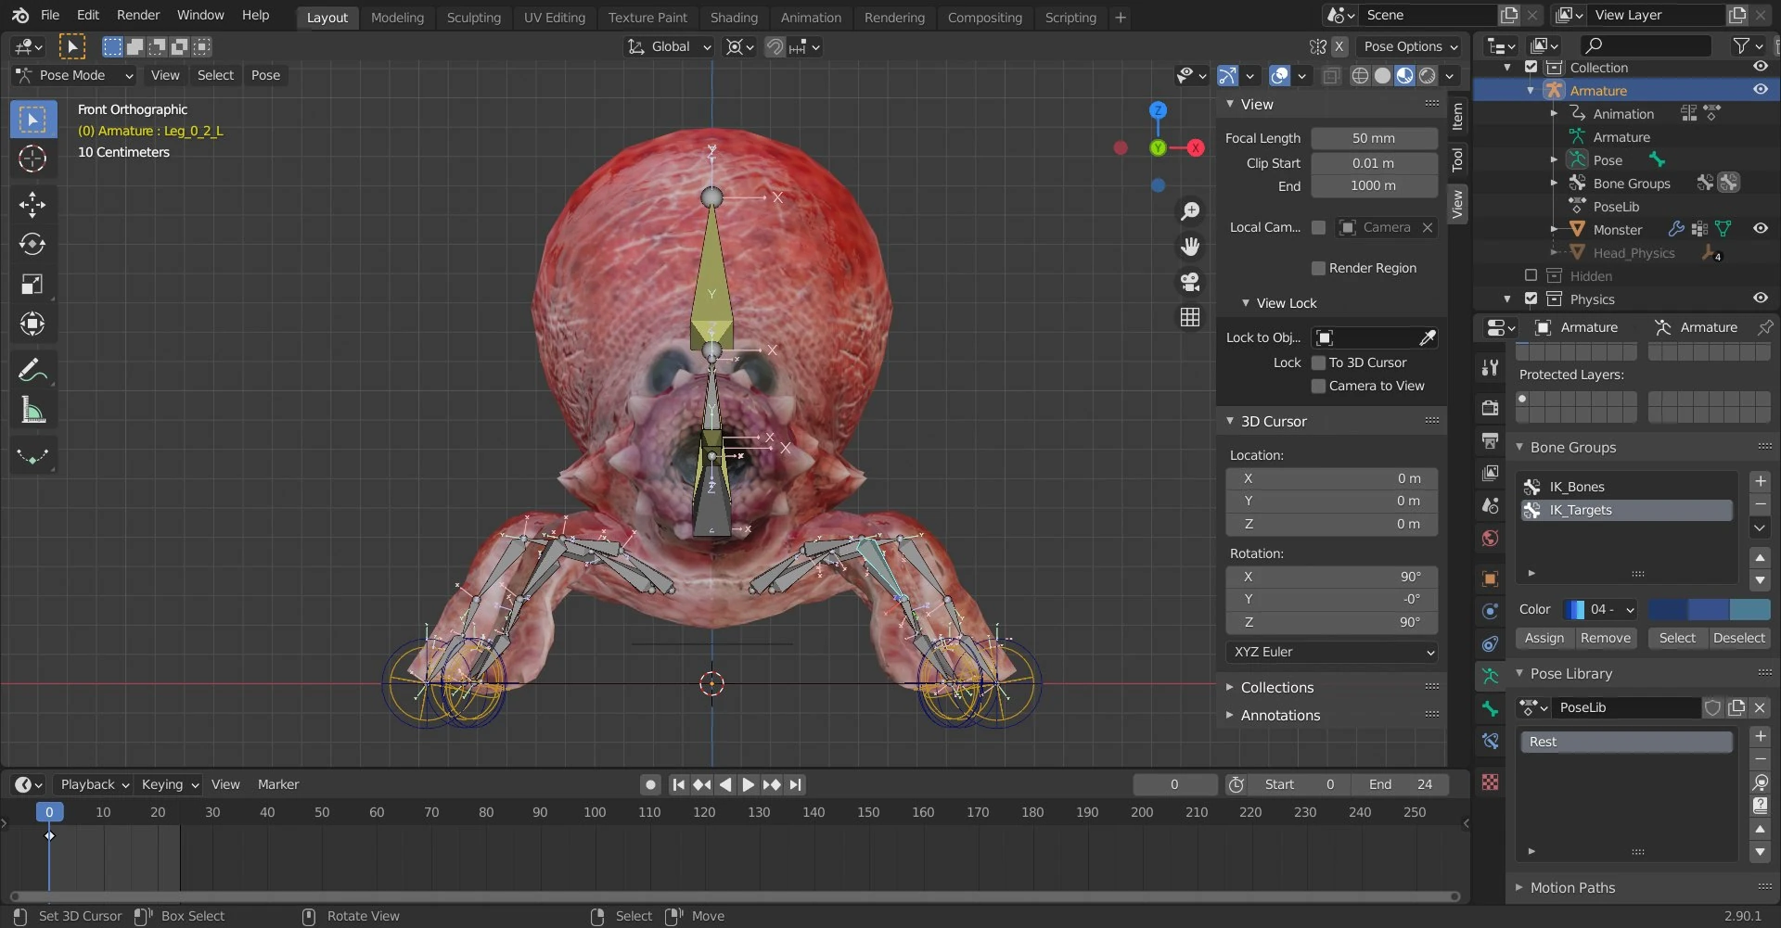Enable the Camera to View checkbox
Screen dimensions: 1781x928
(x=1318, y=386)
